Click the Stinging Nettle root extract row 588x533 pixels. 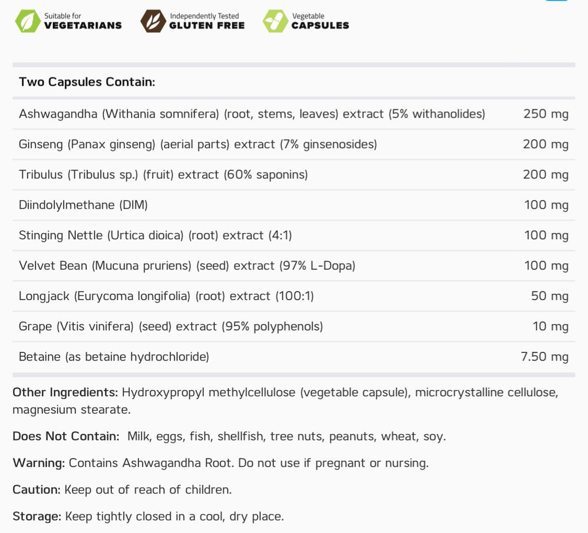(293, 236)
